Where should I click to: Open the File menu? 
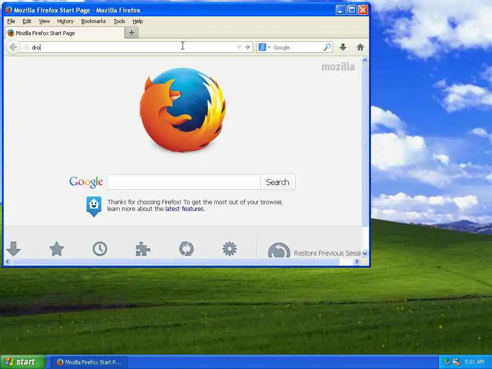tap(11, 21)
